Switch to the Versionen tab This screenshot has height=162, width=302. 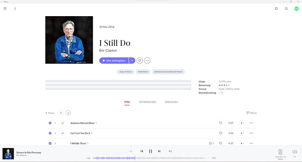point(171,102)
